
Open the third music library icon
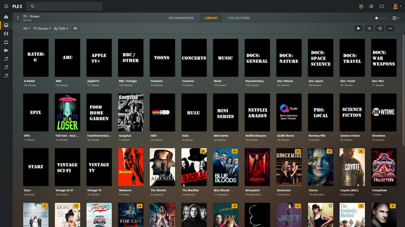[x=6, y=75]
